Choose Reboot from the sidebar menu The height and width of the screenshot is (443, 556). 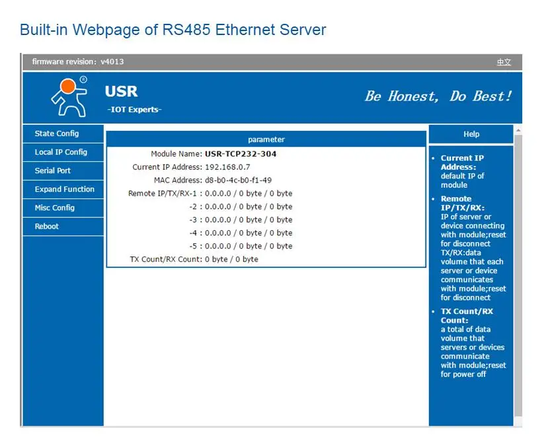pyautogui.click(x=63, y=226)
